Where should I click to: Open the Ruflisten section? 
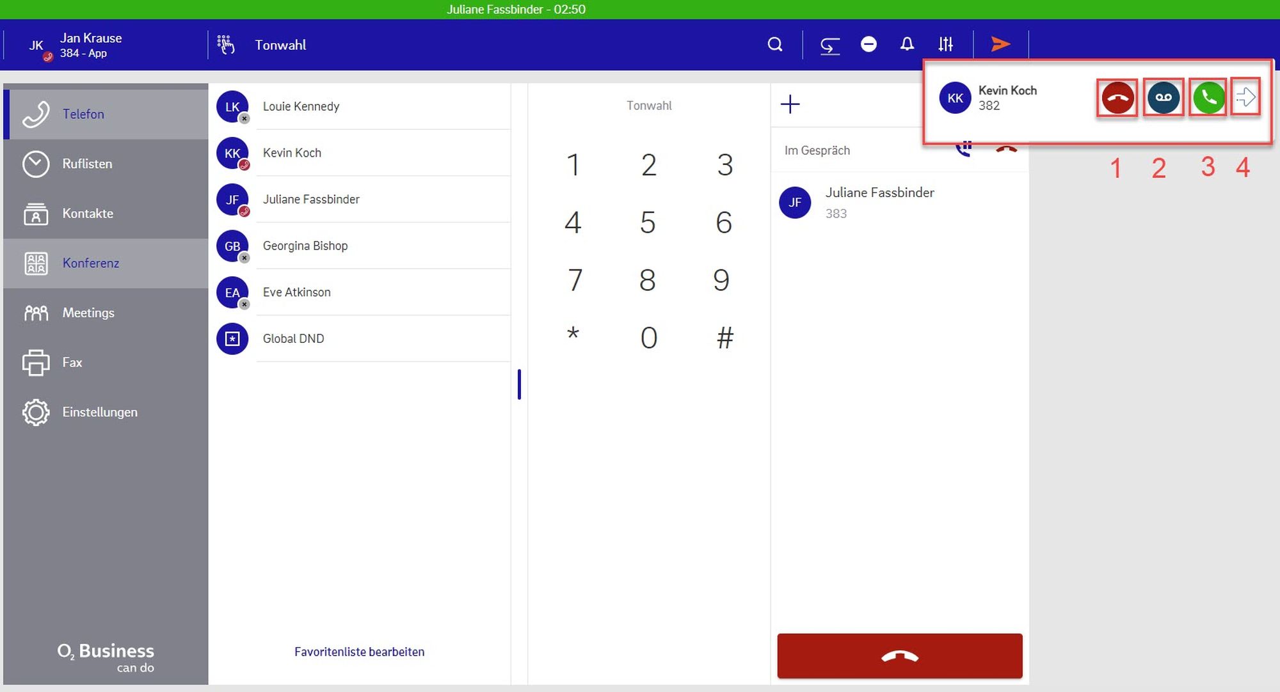tap(87, 164)
